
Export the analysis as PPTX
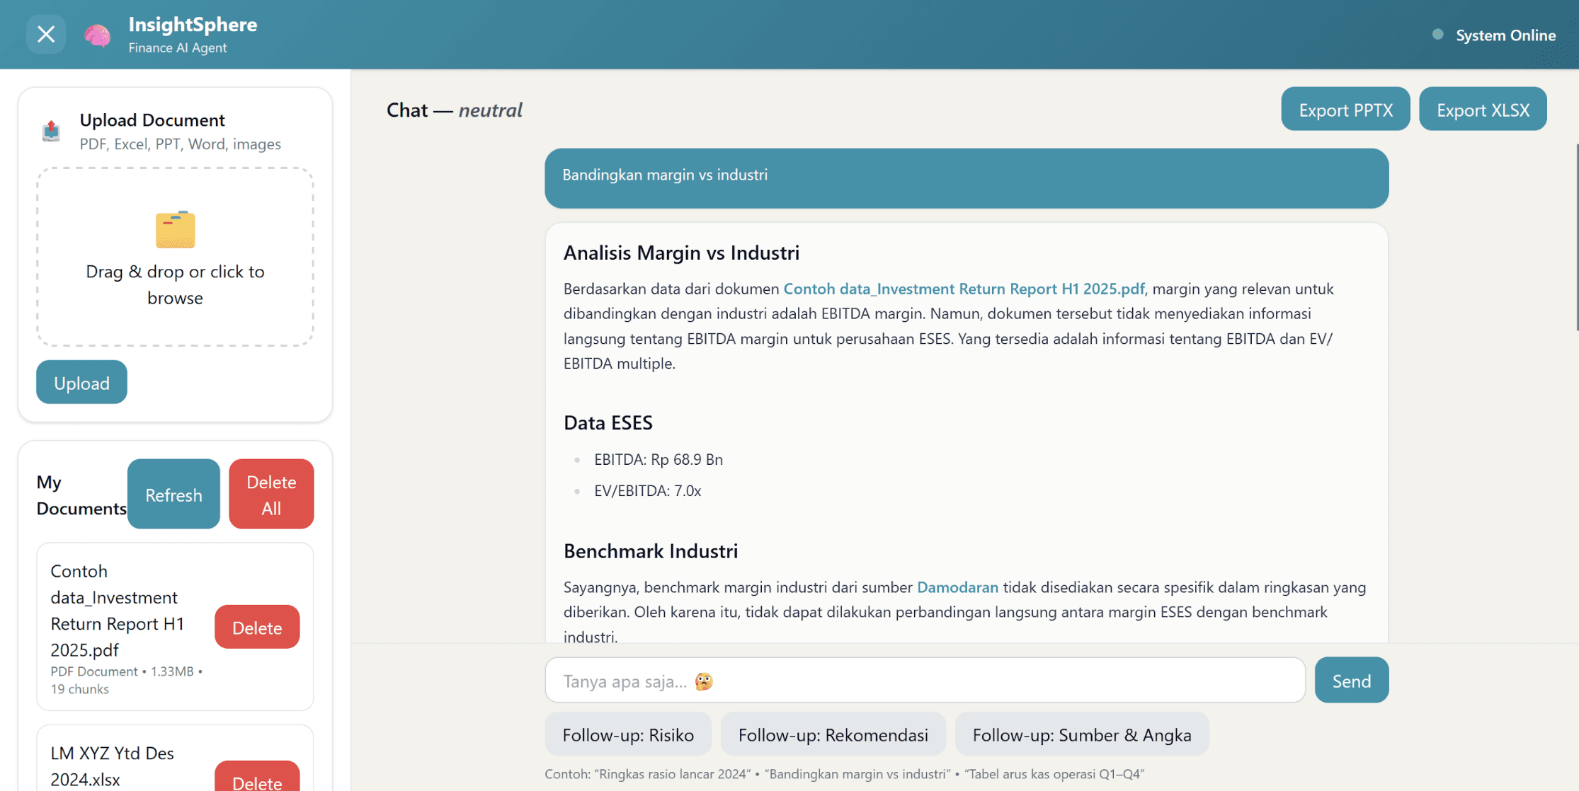1345,109
